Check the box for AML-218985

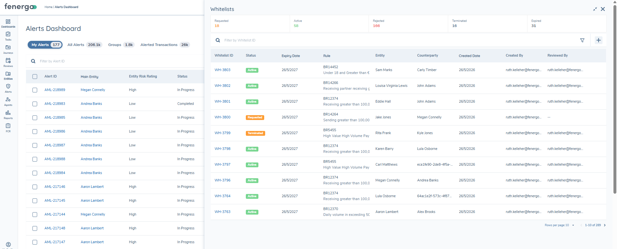click(35, 118)
